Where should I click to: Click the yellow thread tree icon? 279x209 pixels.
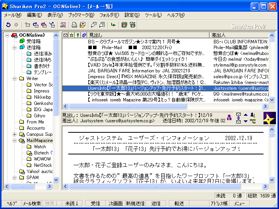253,121
